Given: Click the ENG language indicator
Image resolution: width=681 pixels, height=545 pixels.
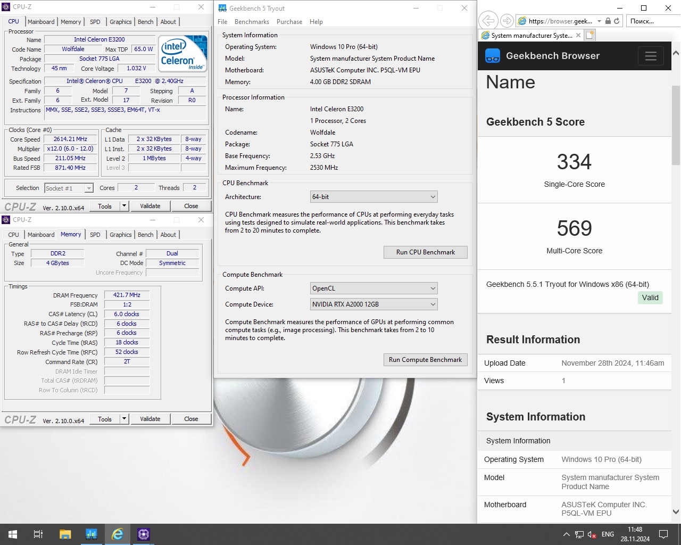Looking at the screenshot, I should [x=608, y=534].
